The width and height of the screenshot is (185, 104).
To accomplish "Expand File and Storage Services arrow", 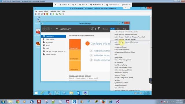I will (65, 51).
